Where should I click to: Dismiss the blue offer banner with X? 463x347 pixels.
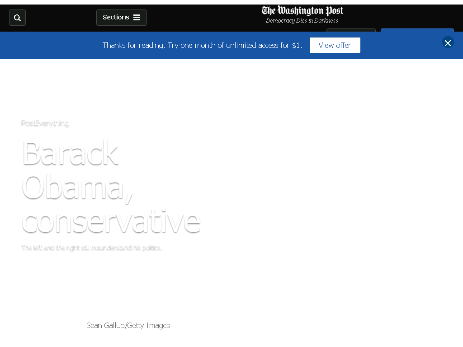(x=448, y=43)
